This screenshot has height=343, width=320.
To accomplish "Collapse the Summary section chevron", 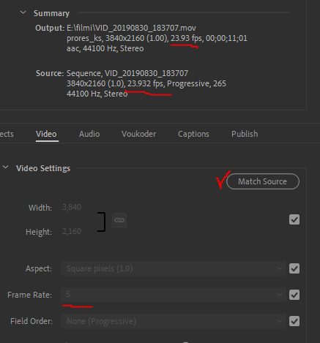I will point(23,12).
